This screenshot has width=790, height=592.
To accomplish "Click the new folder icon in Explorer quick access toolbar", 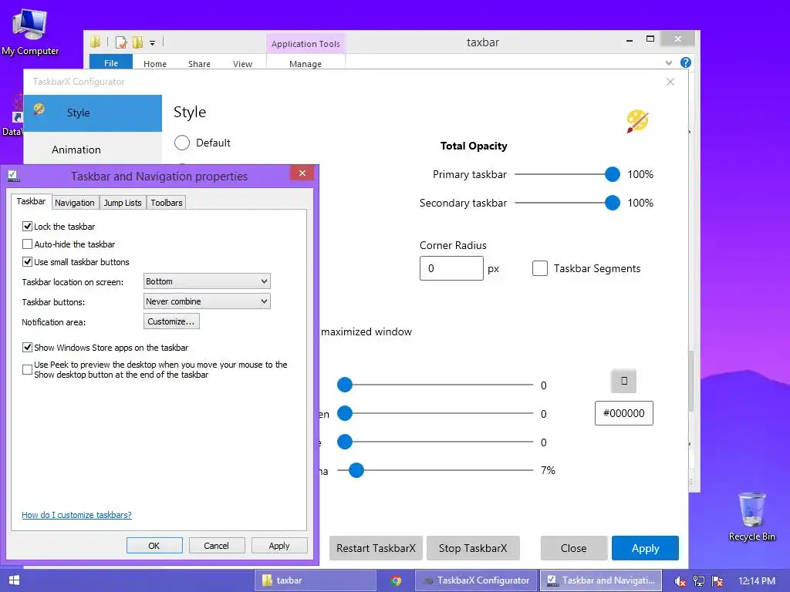I will pos(137,42).
